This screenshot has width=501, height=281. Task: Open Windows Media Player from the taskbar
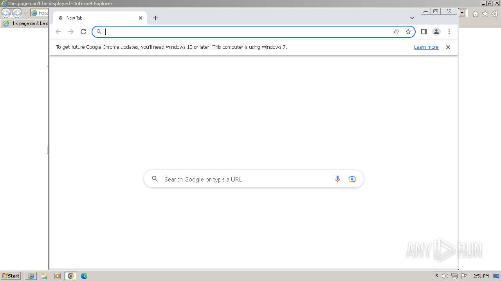click(x=58, y=276)
